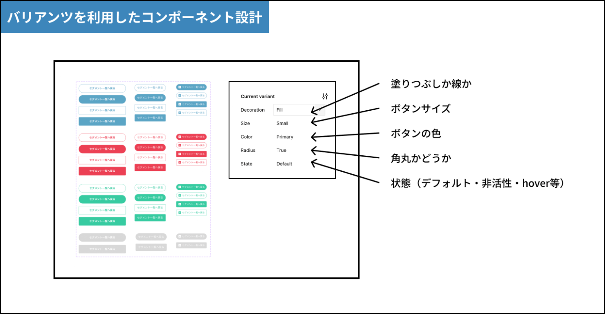The width and height of the screenshot is (605, 314).
Task: Select small blue filled square icon button variant
Action: [x=191, y=104]
